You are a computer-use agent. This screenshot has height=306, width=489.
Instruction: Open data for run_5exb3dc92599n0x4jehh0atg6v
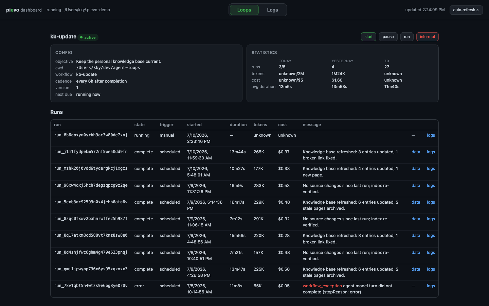[x=416, y=202]
